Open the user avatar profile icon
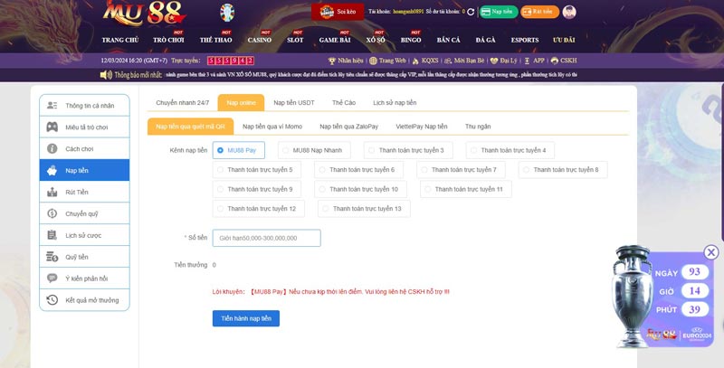Screen dimensions: 724x368 point(569,12)
